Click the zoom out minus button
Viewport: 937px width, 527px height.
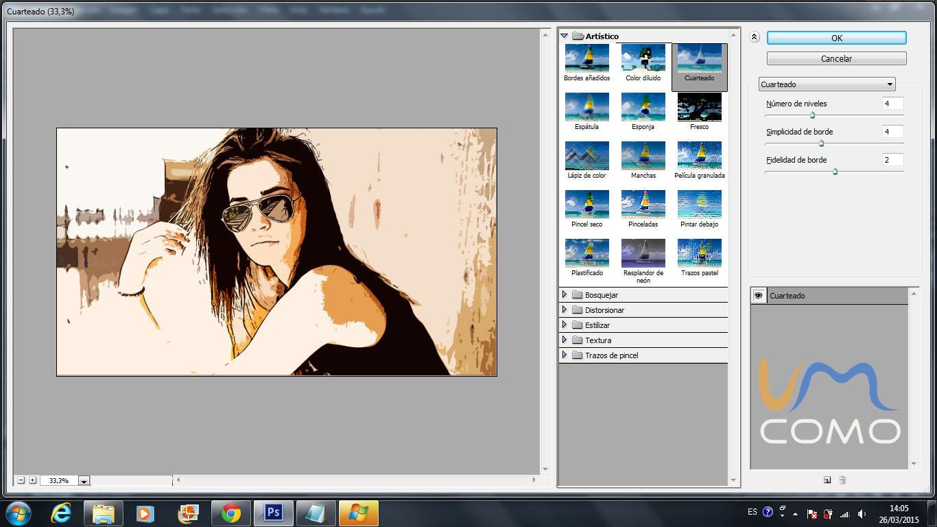21,480
